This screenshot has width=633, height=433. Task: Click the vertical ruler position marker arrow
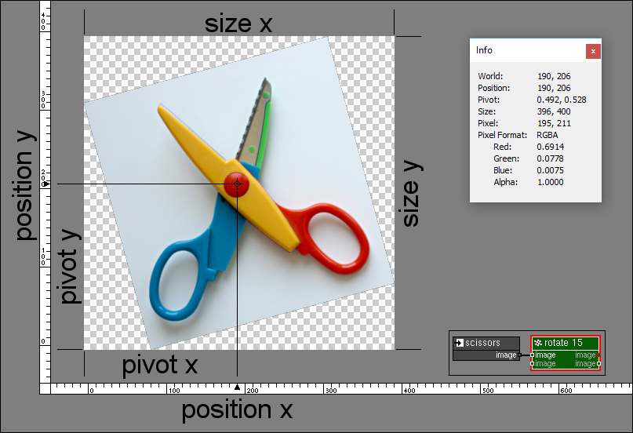[x=45, y=184]
